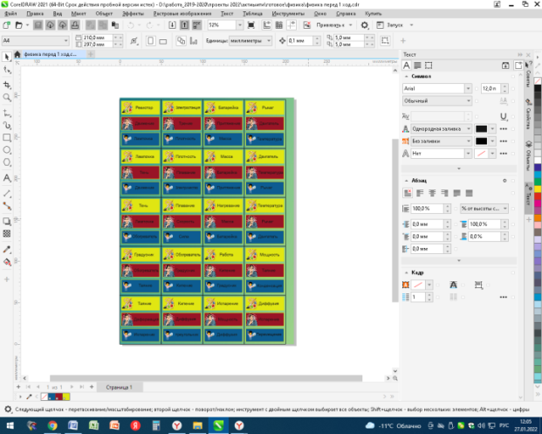This screenshot has height=434, width=542.
Task: Expand the A4 page size dropdown
Action: 67,40
